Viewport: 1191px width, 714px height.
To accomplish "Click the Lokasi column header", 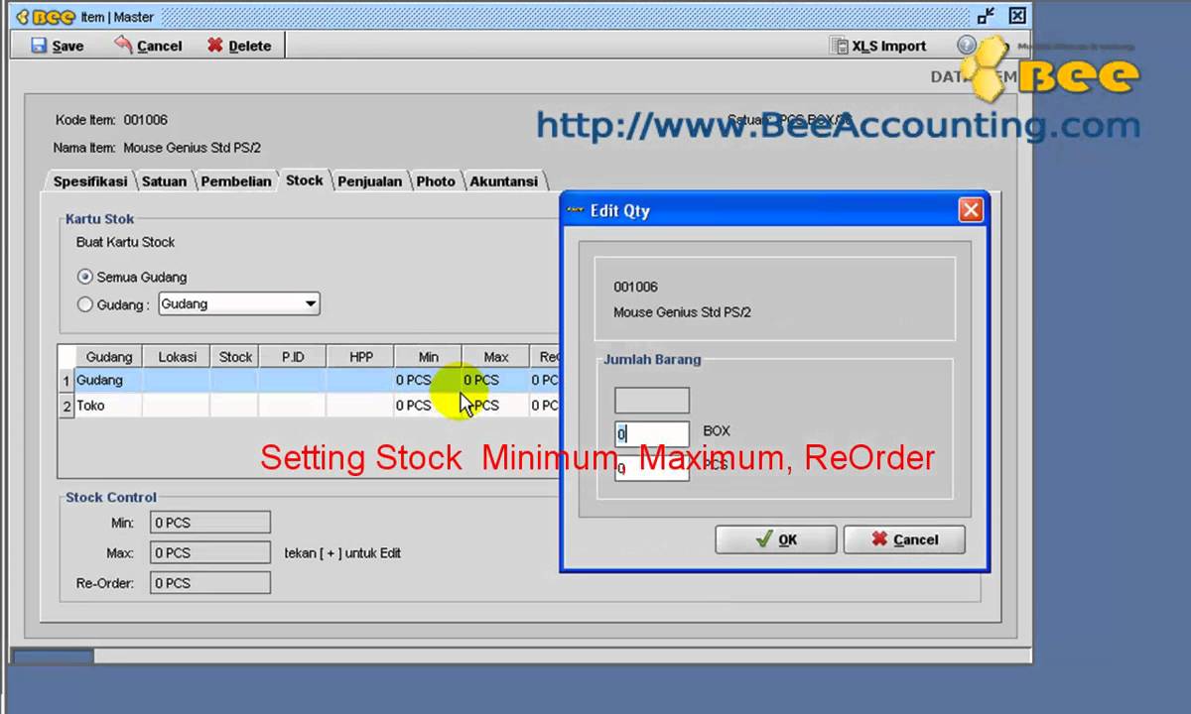I will click(x=177, y=357).
